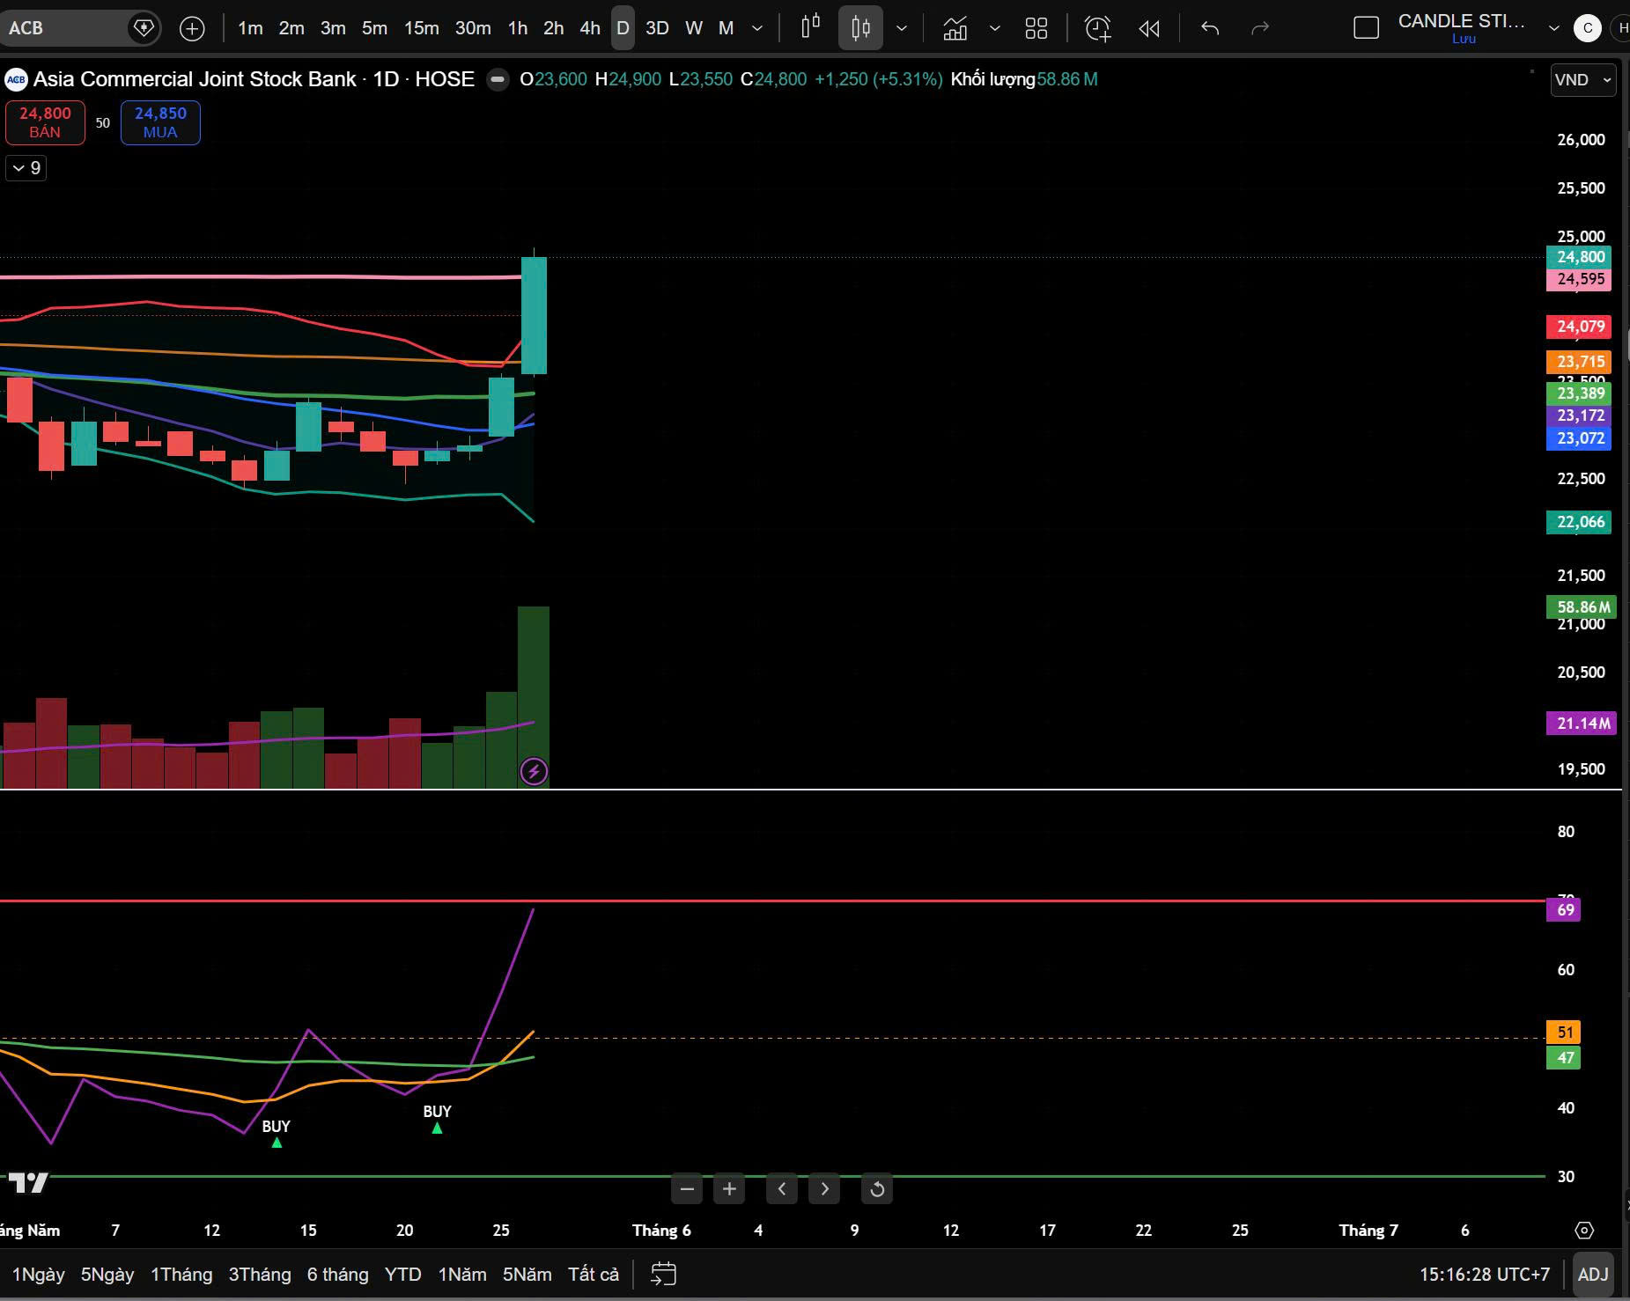Shift chart right with the right arrow
Screen dimensions: 1630x1301
click(x=824, y=1189)
